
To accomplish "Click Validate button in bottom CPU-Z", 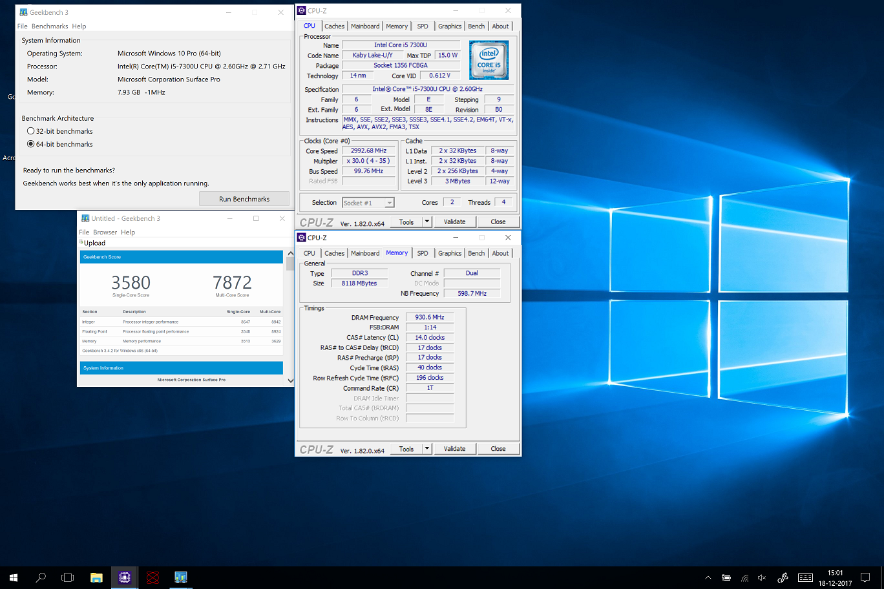I will 454,449.
